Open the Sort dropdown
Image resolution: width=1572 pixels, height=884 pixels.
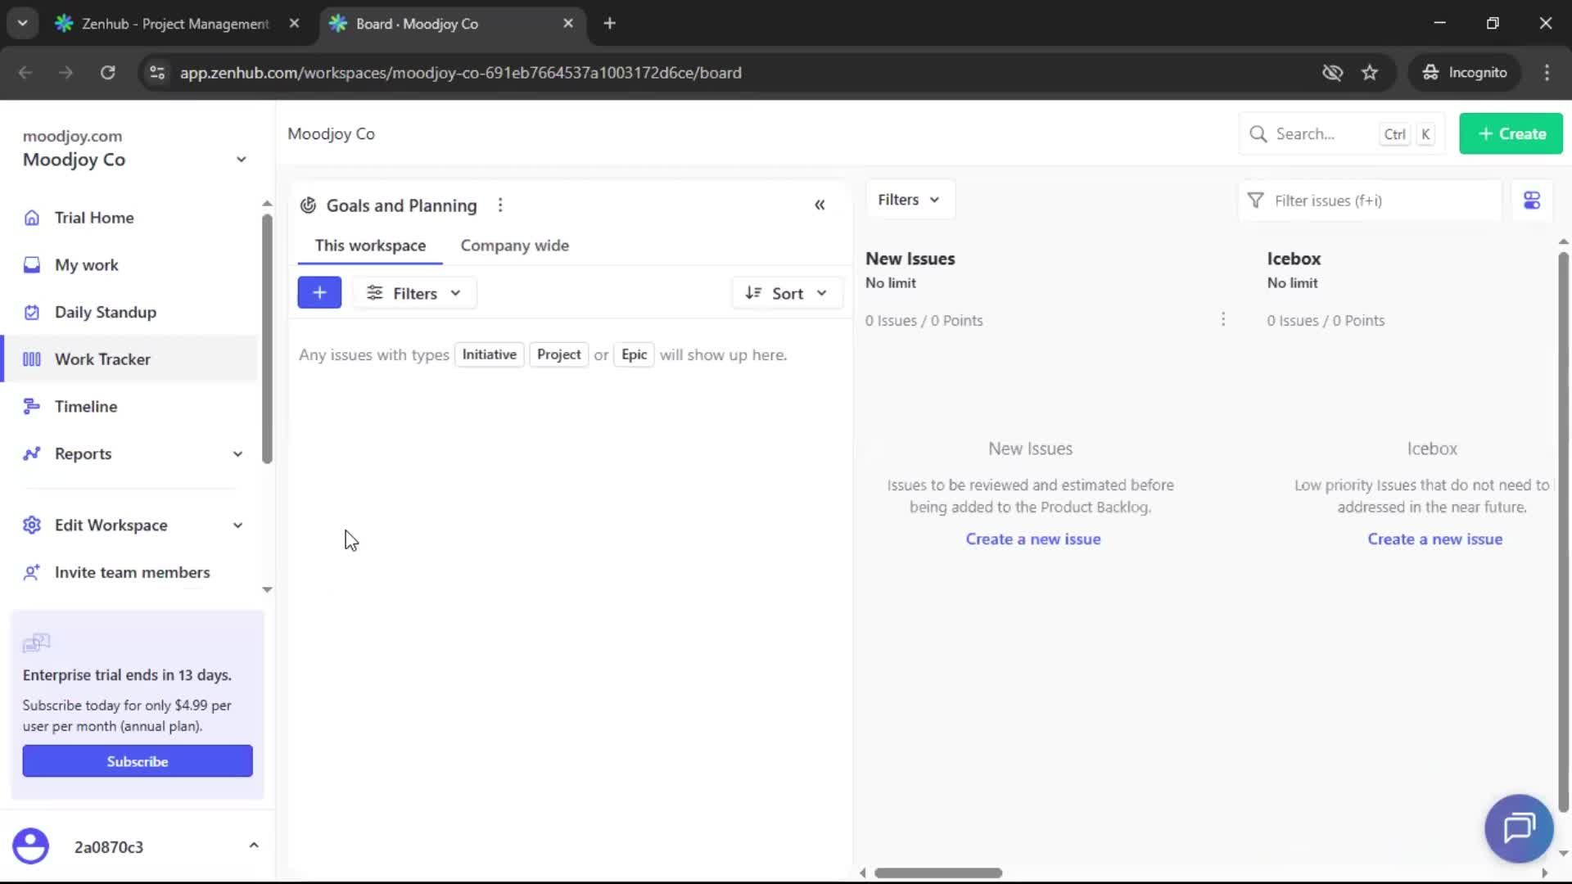click(x=786, y=292)
